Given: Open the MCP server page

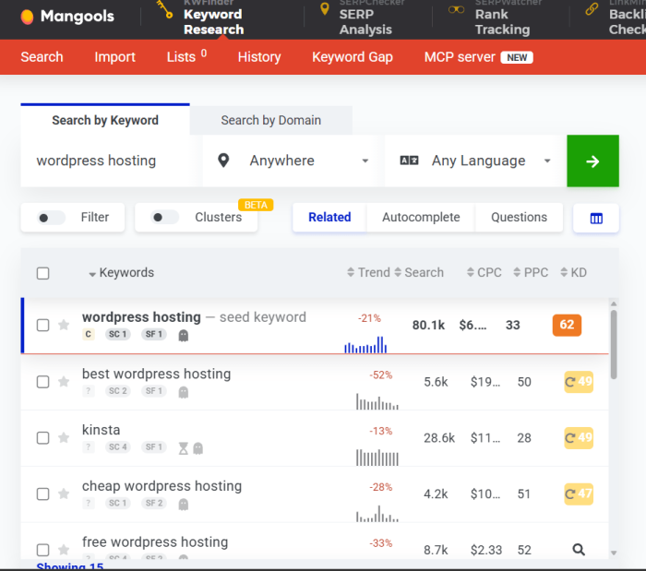Looking at the screenshot, I should pyautogui.click(x=479, y=57).
